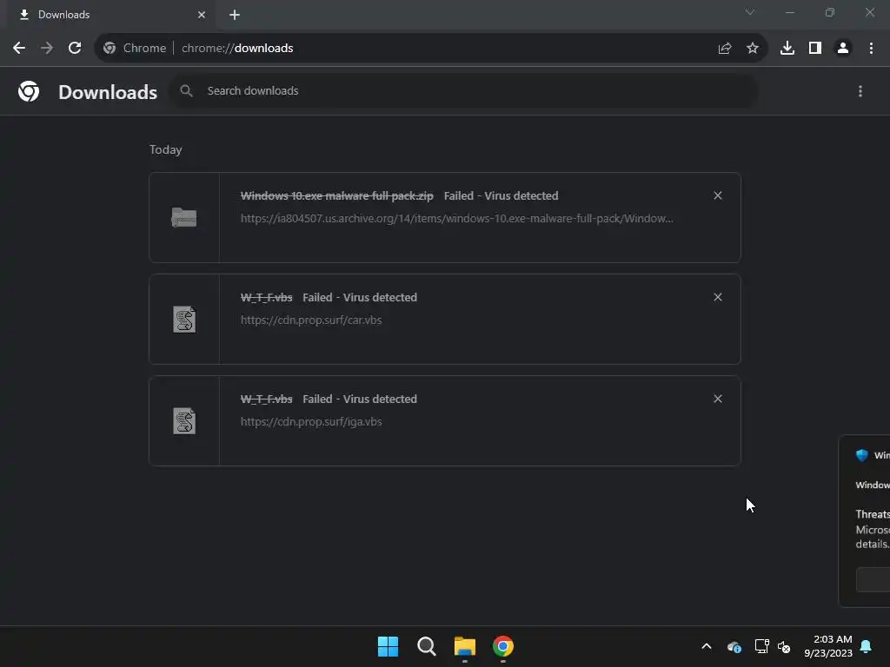The image size is (890, 667).
Task: Bookmark this page with the star icon
Action: pyautogui.click(x=753, y=49)
